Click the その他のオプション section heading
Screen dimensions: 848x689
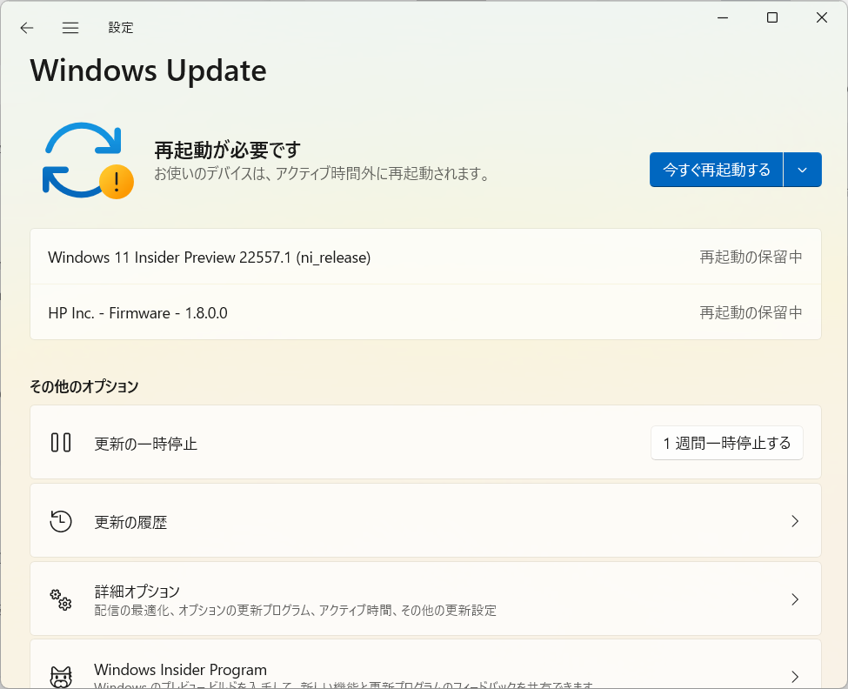(83, 386)
